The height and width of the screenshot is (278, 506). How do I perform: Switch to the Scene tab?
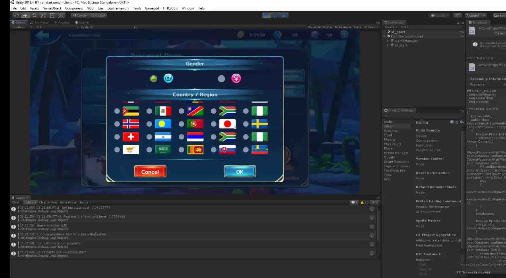click(x=82, y=22)
